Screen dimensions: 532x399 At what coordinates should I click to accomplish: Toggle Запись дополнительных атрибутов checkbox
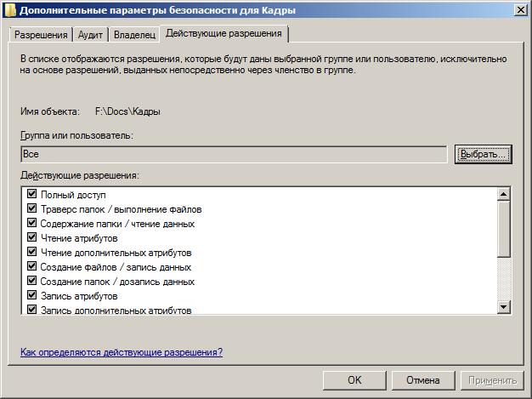32,310
